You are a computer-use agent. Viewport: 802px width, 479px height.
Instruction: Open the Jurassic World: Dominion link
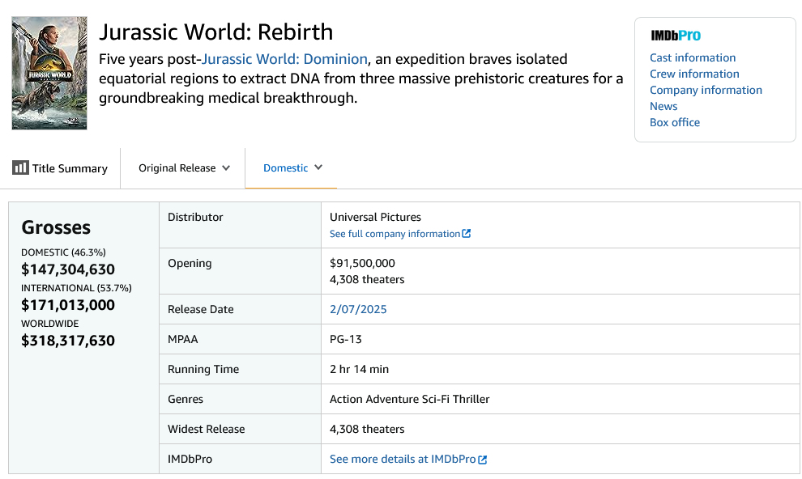click(x=284, y=59)
